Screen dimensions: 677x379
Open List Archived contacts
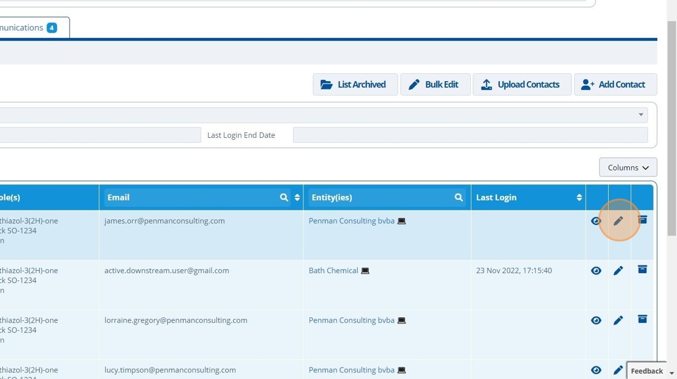tap(355, 84)
